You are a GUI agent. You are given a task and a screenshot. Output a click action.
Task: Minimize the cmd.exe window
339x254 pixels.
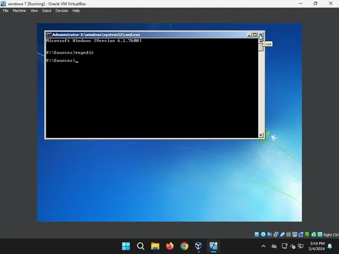coord(249,35)
